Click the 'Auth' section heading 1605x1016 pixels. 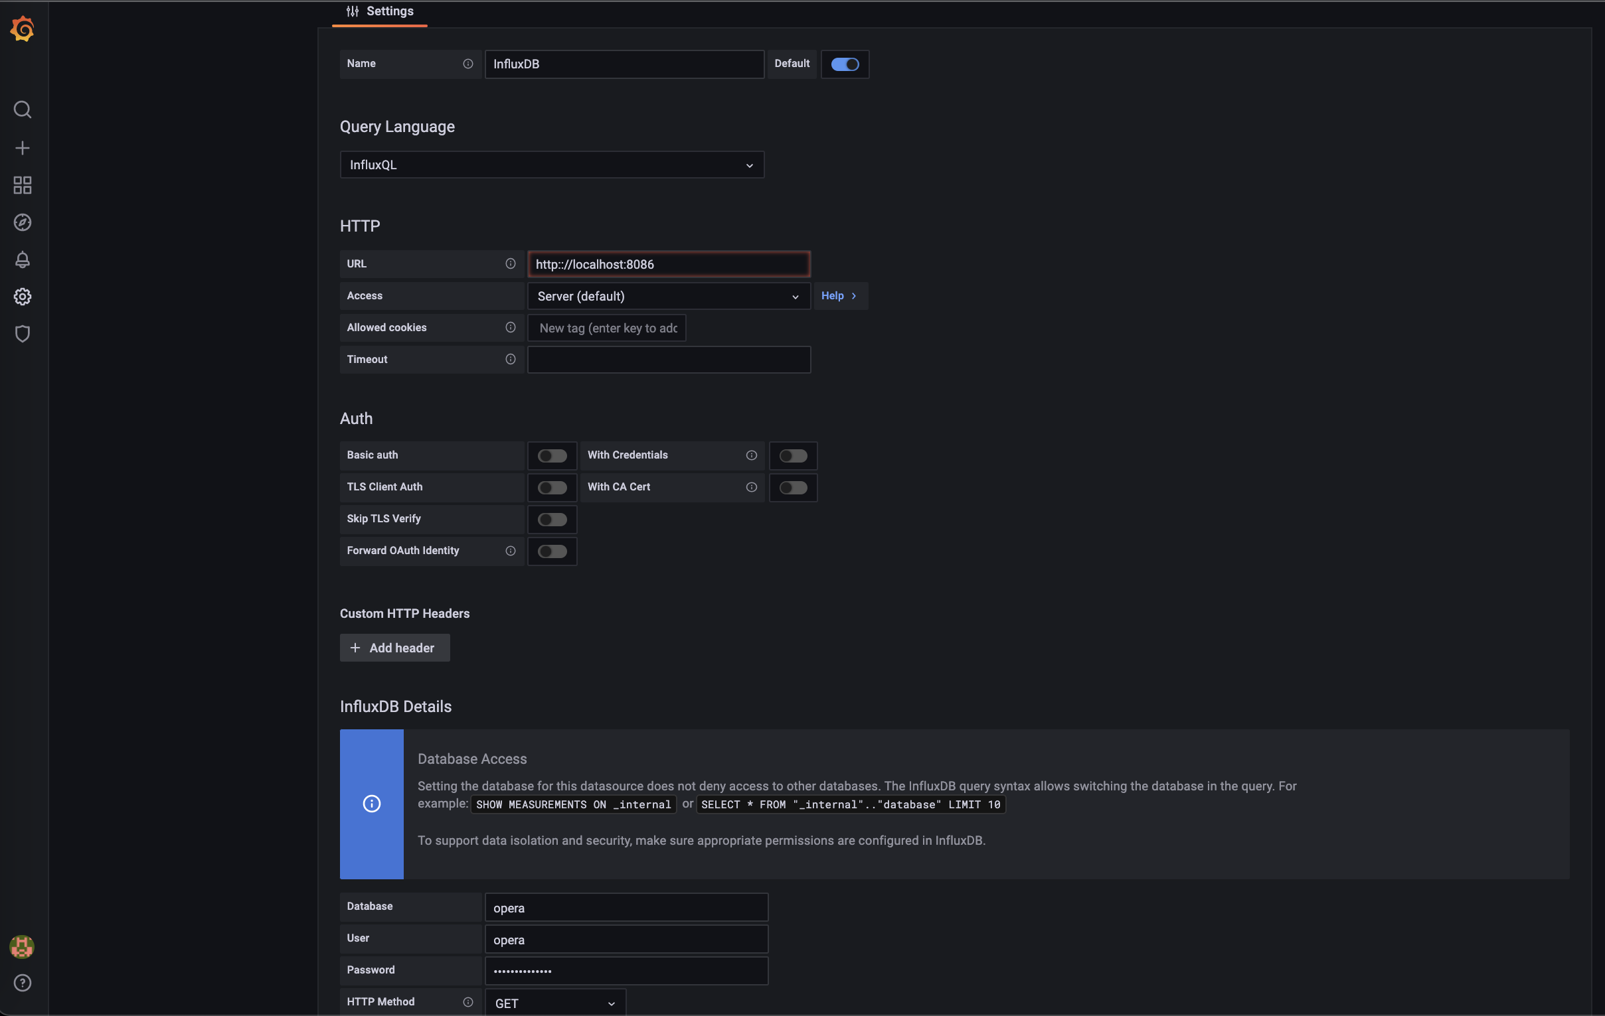pyautogui.click(x=357, y=418)
